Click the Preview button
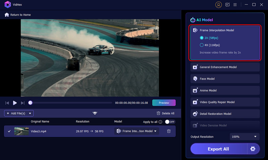The width and height of the screenshot is (268, 160). point(164,103)
